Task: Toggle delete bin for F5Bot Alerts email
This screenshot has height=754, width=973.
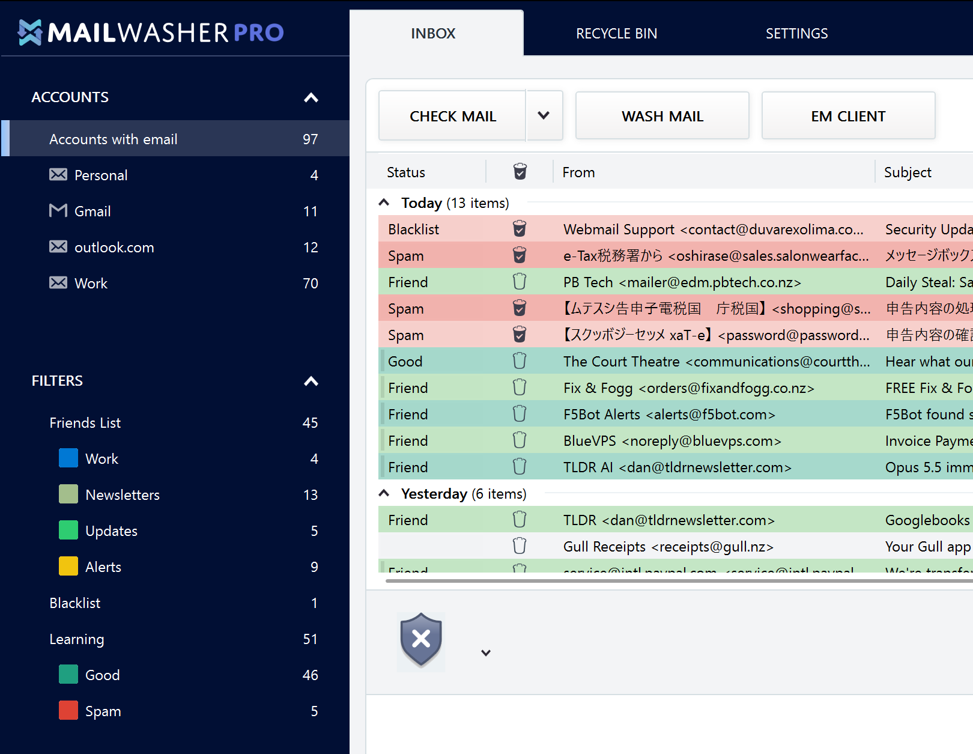Action: click(x=520, y=414)
